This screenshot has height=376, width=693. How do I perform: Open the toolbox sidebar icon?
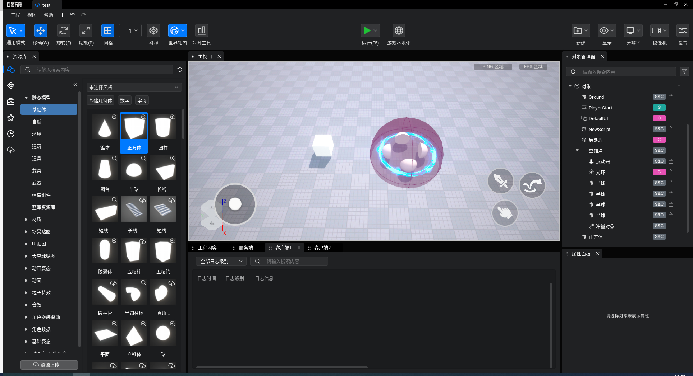coord(11,102)
